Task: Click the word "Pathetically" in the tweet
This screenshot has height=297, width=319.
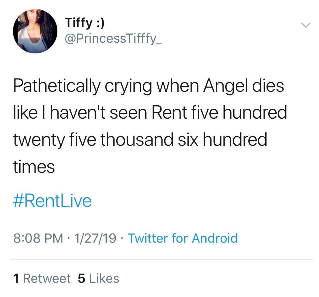Action: (x=57, y=86)
